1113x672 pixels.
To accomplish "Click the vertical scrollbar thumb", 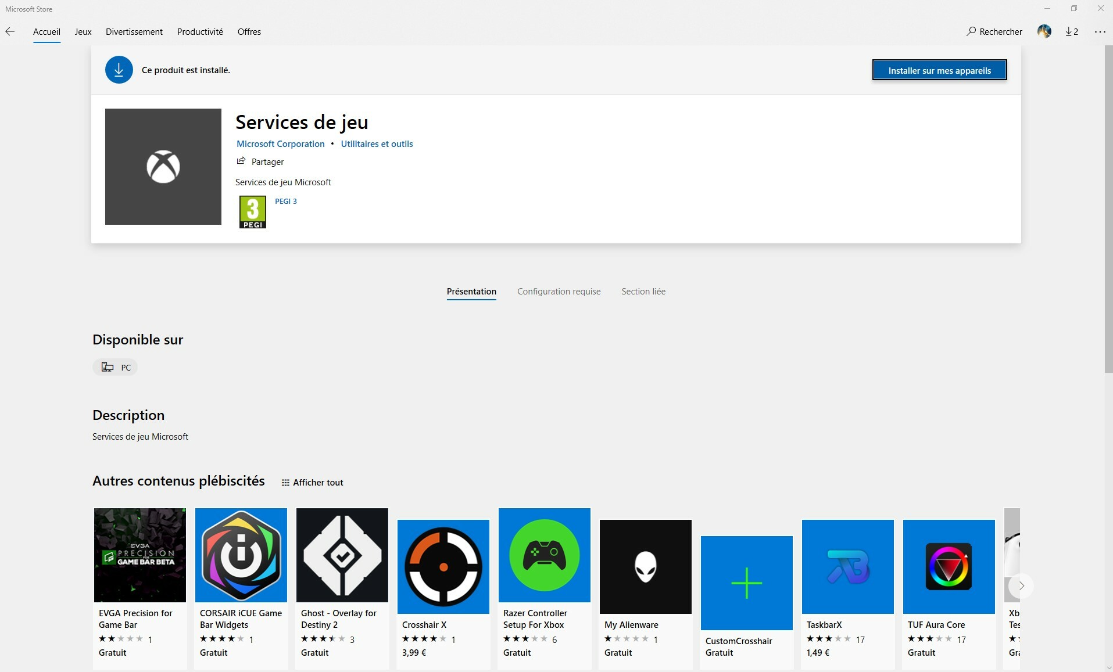I will pyautogui.click(x=1108, y=209).
